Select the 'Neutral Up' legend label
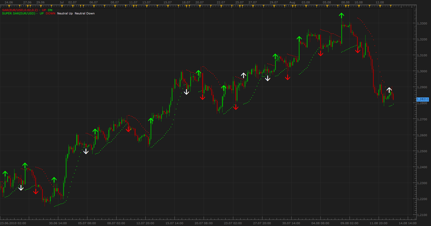This screenshot has width=431, height=226. tap(65, 13)
